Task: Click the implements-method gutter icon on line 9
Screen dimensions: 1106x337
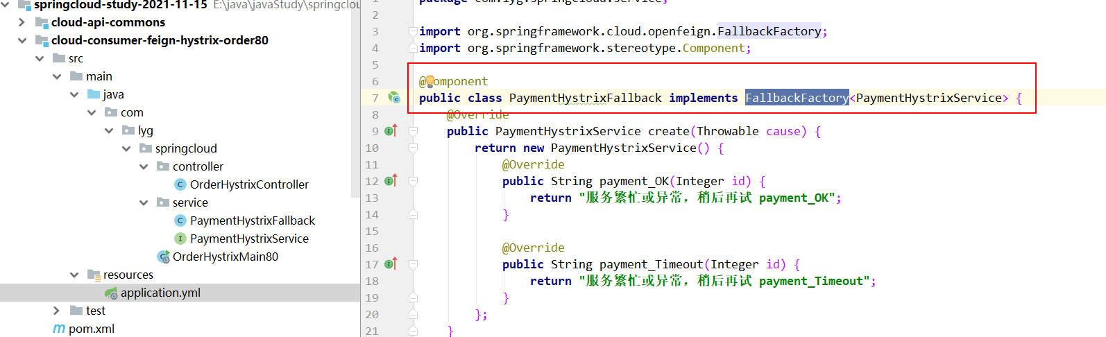Action: click(391, 130)
